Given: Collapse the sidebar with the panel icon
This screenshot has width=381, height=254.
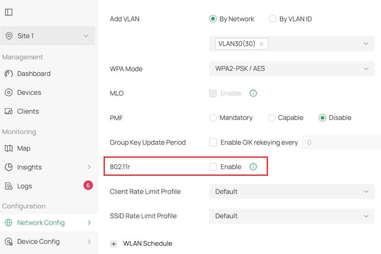Looking at the screenshot, I should [9, 12].
